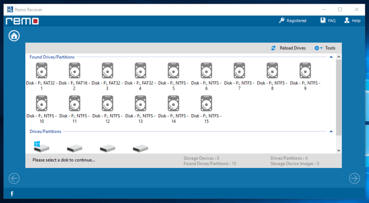Screen dimensions: 369x203
Task: Click 'Storage Devices : 0' status text
Action: [x=201, y=158]
